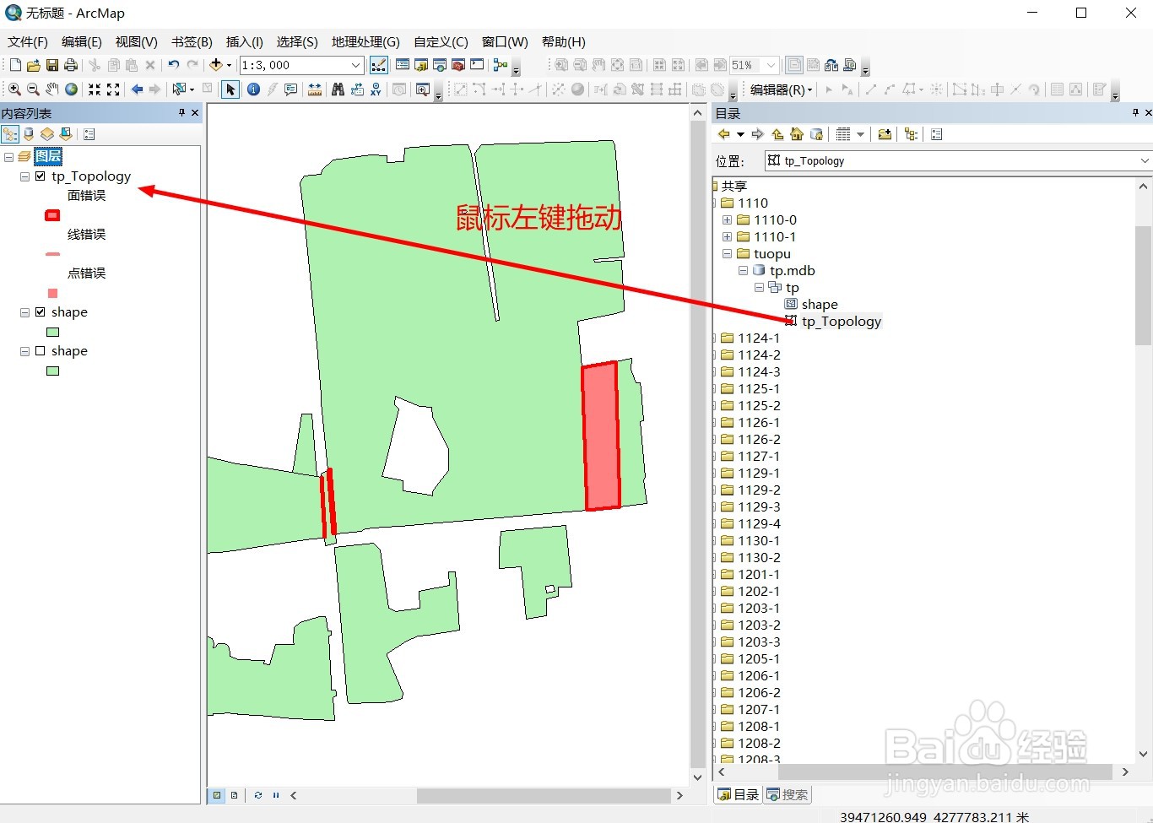Open the 视图(V) menu
The width and height of the screenshot is (1153, 823).
coord(137,41)
